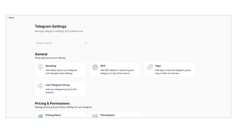Click the Pricing Plans chart icon
Viewport: 237px width, 133px height.
click(x=40, y=116)
